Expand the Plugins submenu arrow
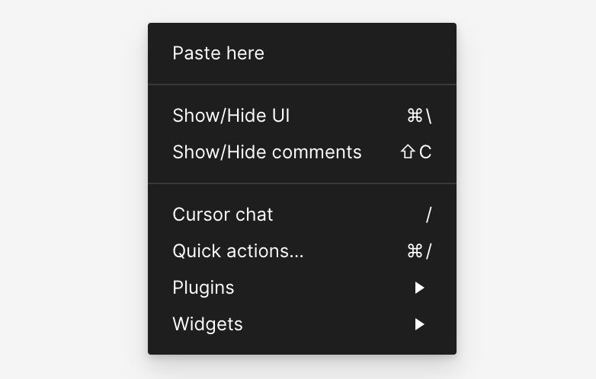Image resolution: width=596 pixels, height=379 pixels. [x=419, y=288]
